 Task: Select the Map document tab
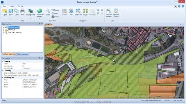tap(49, 25)
